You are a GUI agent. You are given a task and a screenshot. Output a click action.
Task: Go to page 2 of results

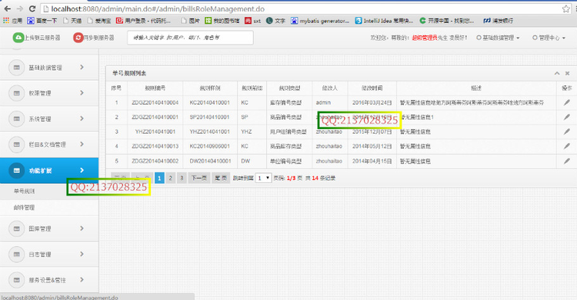[170, 178]
